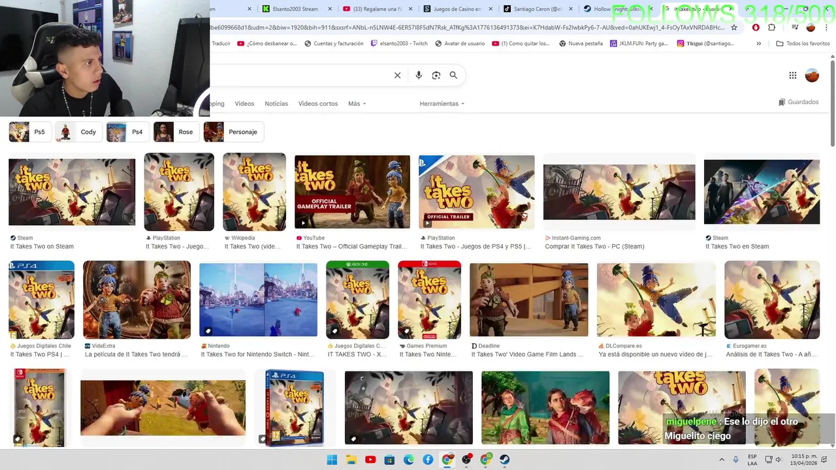Image resolution: width=836 pixels, height=470 pixels.
Task: Switch to the Santiago Ceron TikTok tab
Action: tap(539, 9)
